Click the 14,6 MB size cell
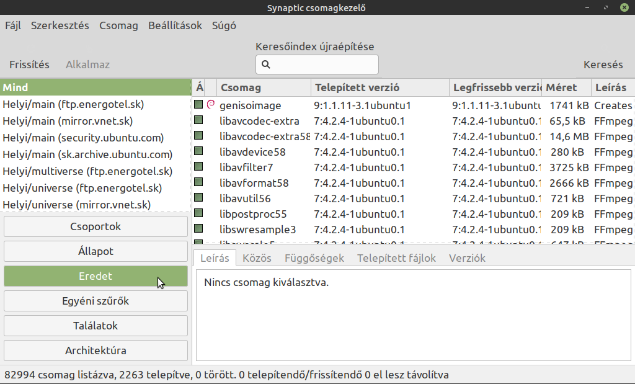 point(569,136)
